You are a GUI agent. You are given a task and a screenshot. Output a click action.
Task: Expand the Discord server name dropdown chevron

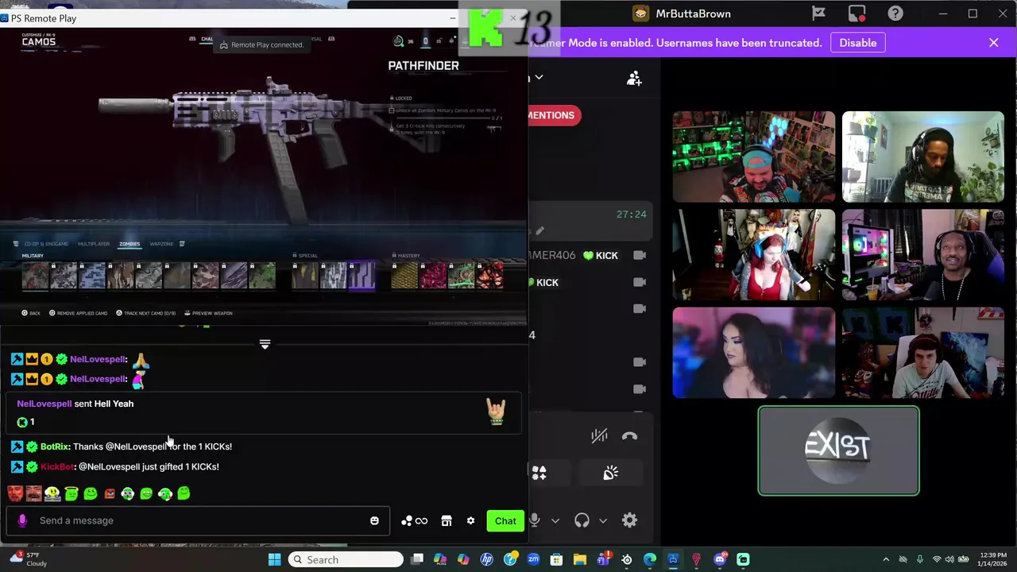click(x=539, y=77)
